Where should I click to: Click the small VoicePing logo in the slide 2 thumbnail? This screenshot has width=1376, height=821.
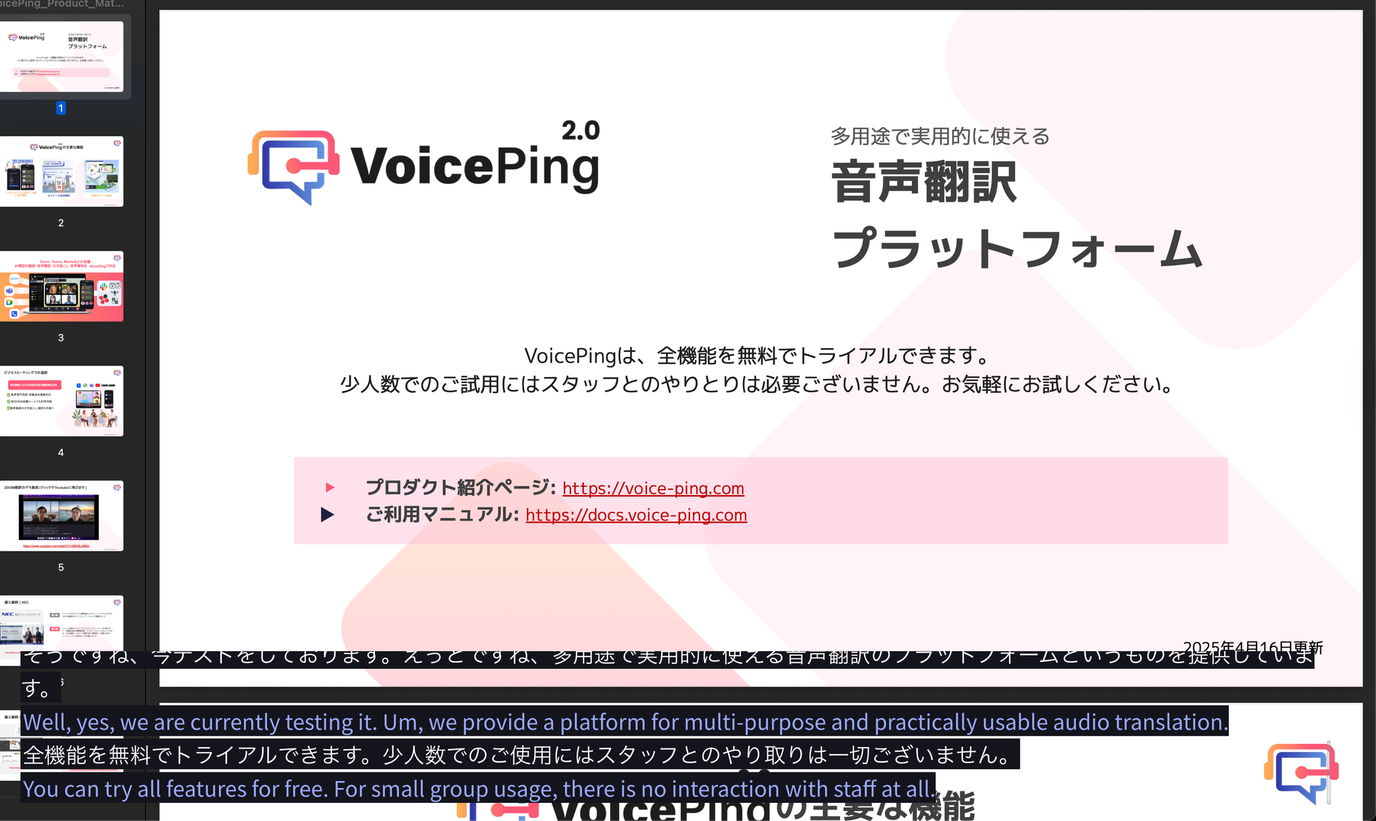tap(34, 146)
